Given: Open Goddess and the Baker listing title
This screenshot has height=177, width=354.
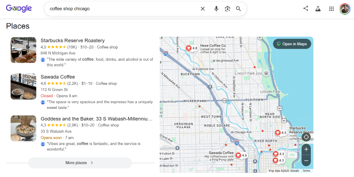Looking at the screenshot, I should (97, 119).
